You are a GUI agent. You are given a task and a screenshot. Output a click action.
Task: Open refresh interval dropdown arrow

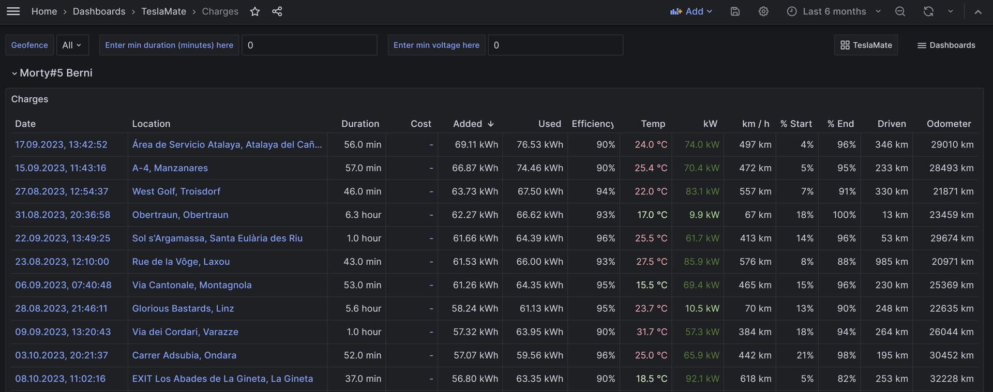point(950,11)
